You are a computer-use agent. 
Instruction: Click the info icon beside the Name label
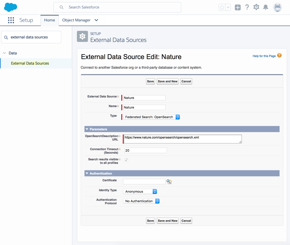[x=118, y=106]
